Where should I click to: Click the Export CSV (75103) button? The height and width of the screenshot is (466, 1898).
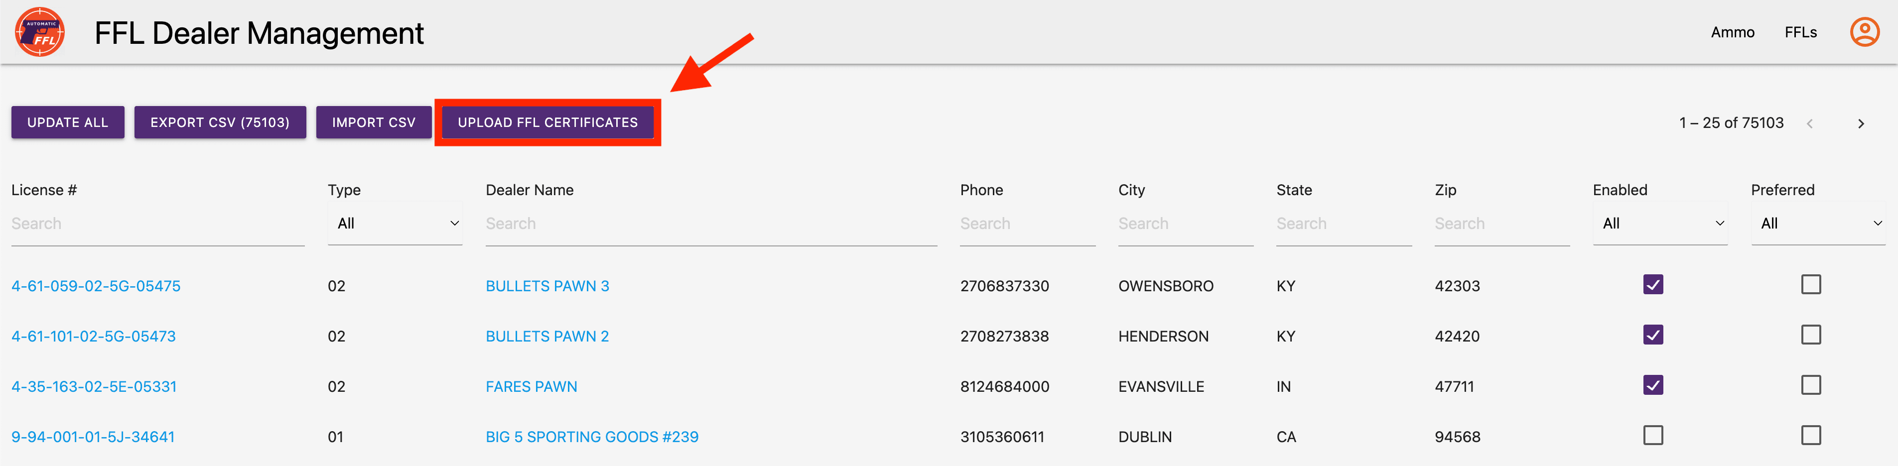[220, 122]
